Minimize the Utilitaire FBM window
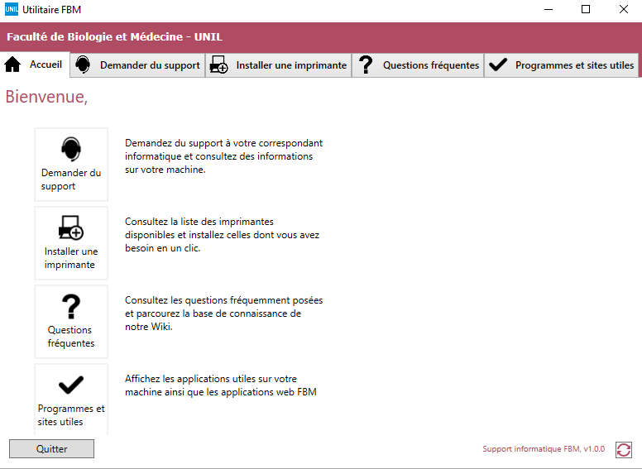 click(548, 10)
